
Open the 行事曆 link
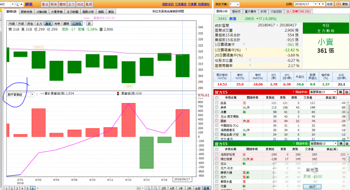192,4
